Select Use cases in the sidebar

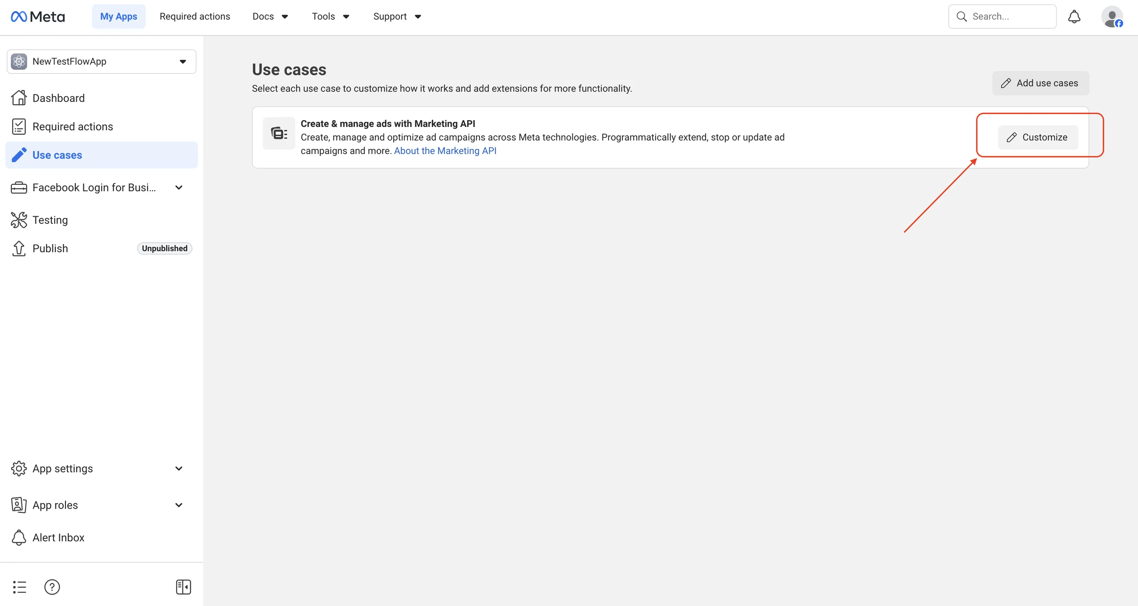[x=102, y=155]
